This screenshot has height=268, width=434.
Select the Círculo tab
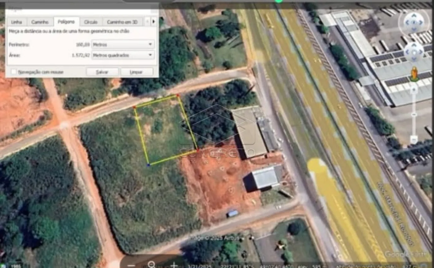(x=91, y=22)
